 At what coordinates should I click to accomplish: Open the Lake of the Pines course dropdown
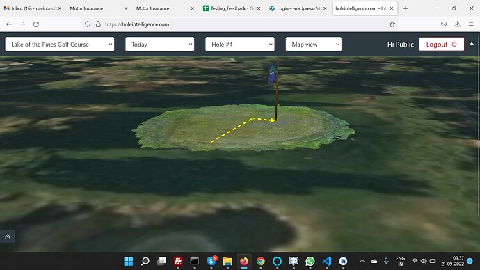60,44
